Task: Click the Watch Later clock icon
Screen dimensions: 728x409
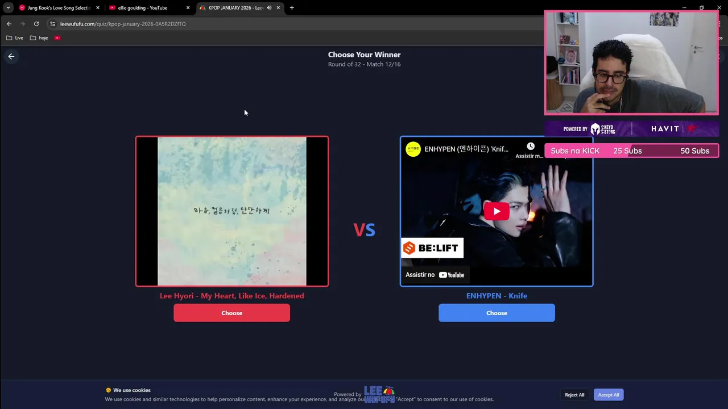Action: tap(530, 147)
